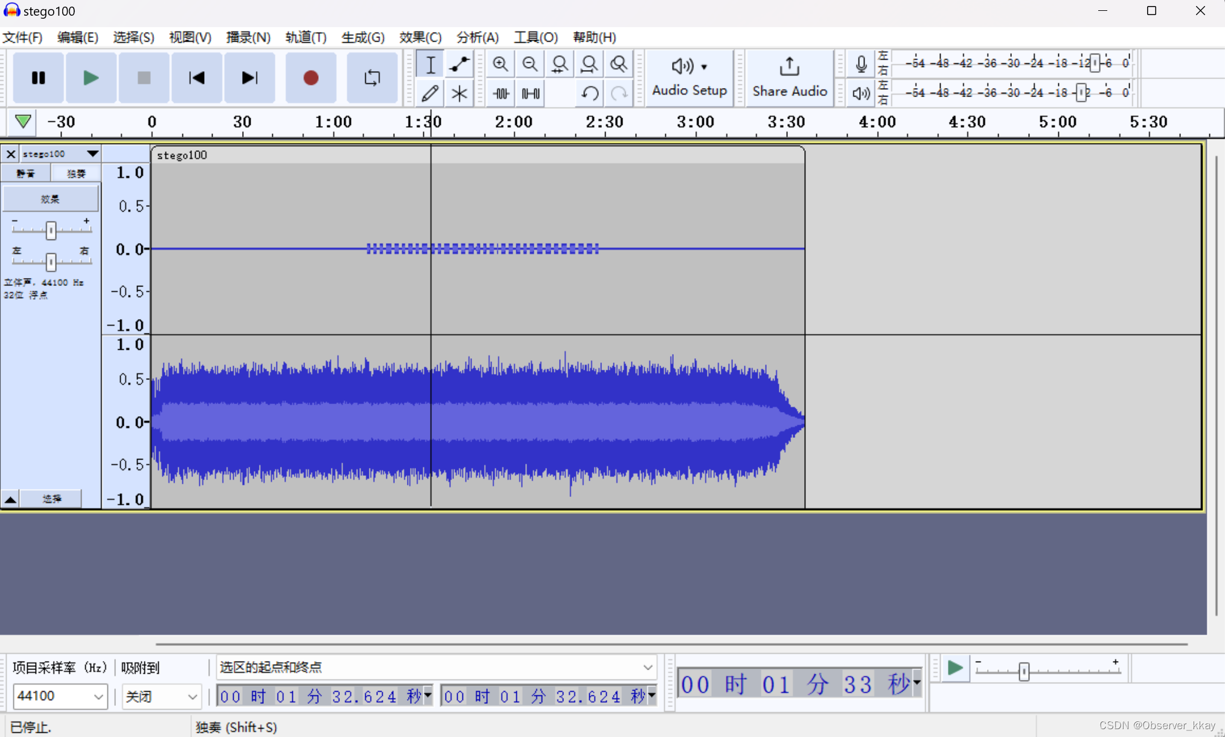
Task: Toggle the track Mute button
Action: [x=25, y=174]
